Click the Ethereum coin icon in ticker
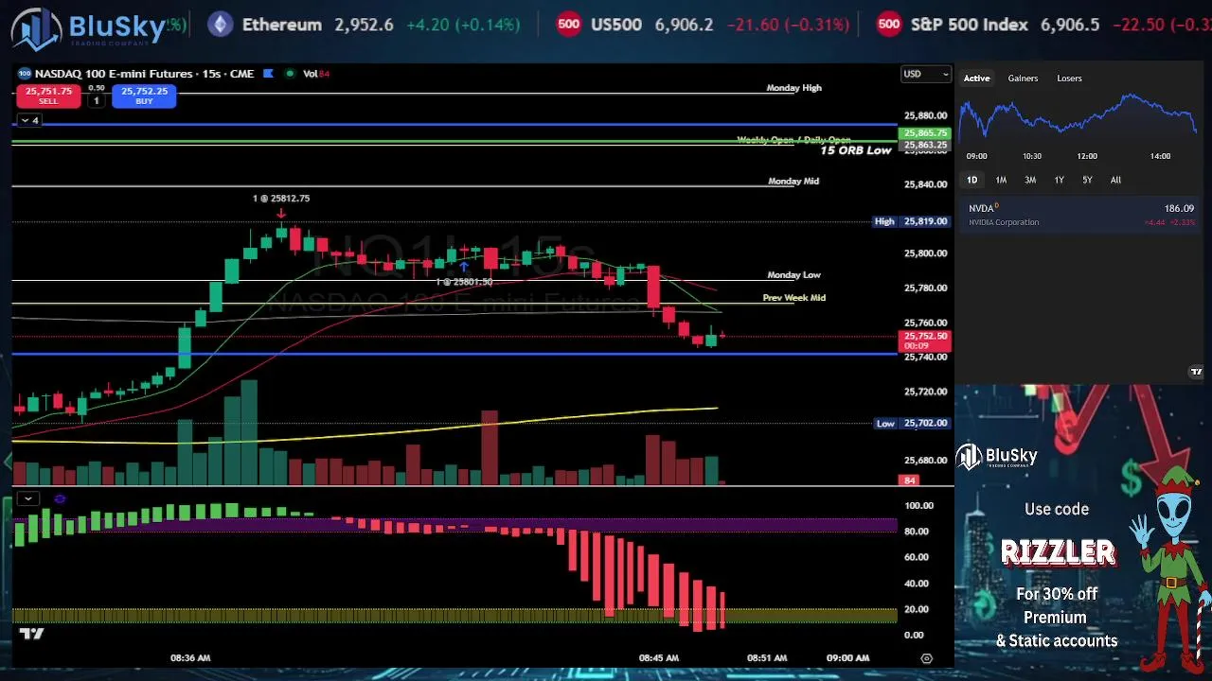Image resolution: width=1212 pixels, height=681 pixels. point(220,25)
